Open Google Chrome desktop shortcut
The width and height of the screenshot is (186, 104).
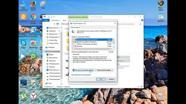33,18
